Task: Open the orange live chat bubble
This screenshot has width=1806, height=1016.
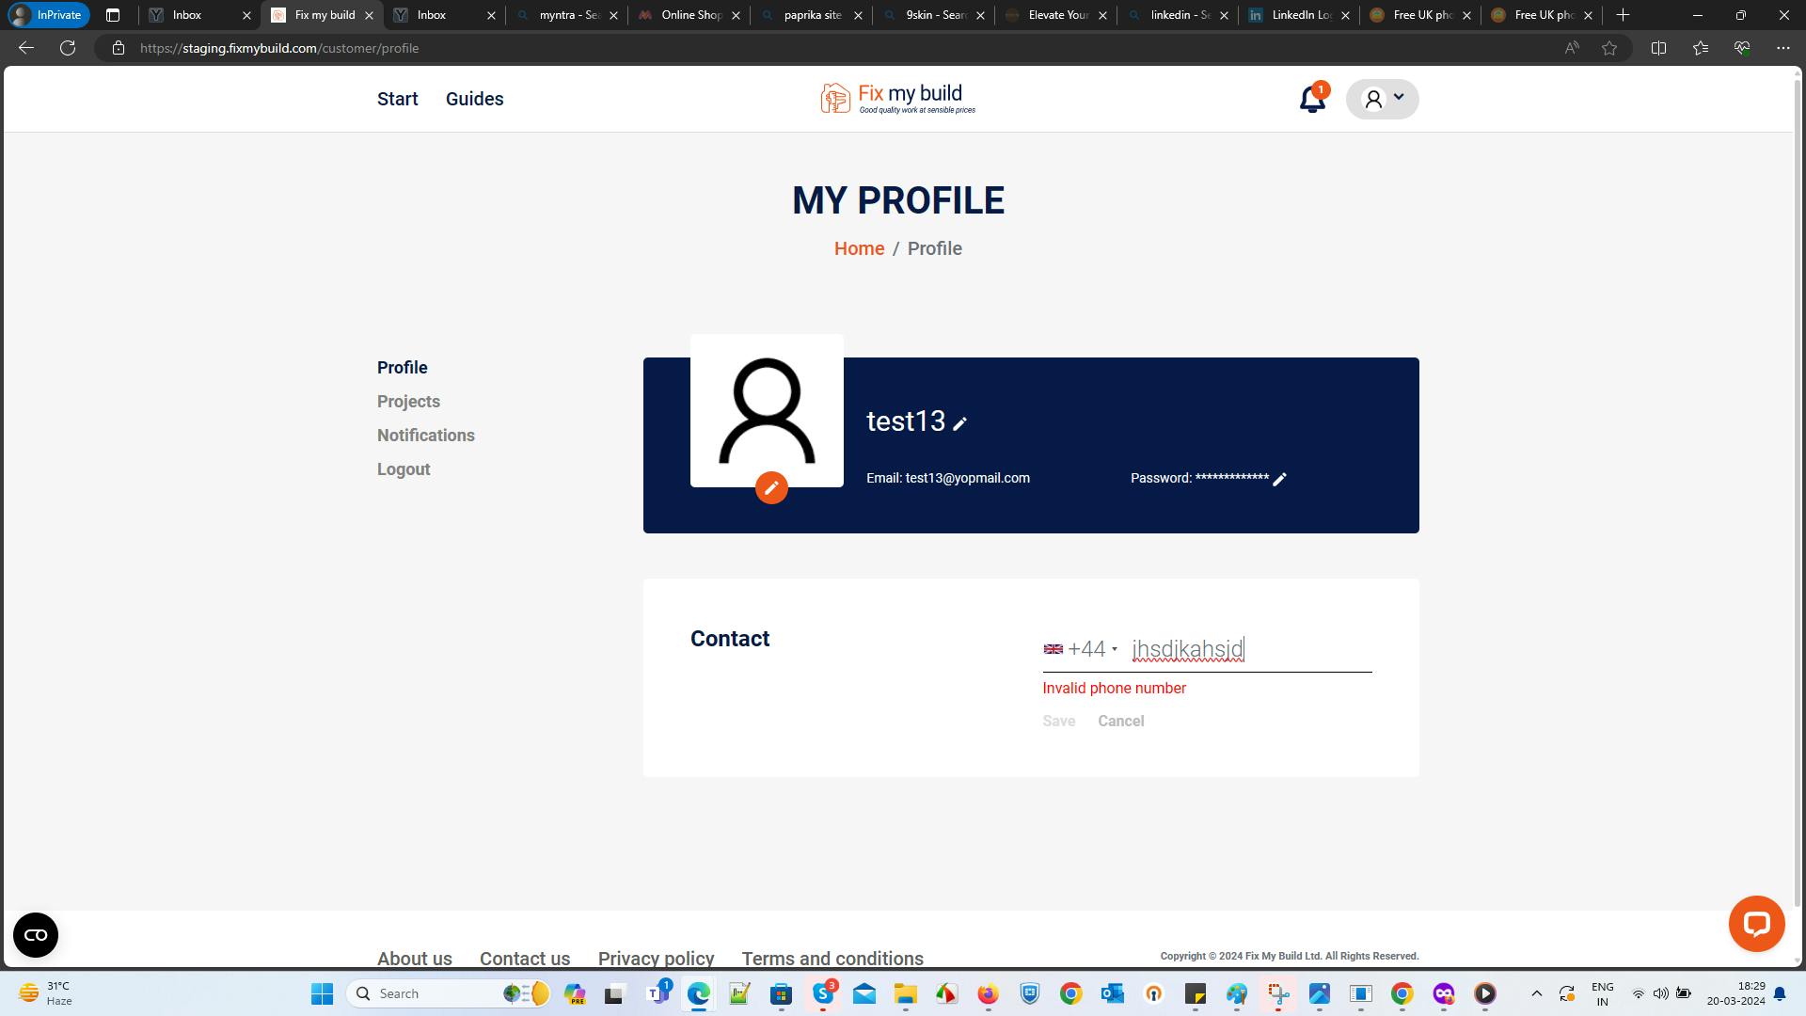Action: [x=1756, y=924]
